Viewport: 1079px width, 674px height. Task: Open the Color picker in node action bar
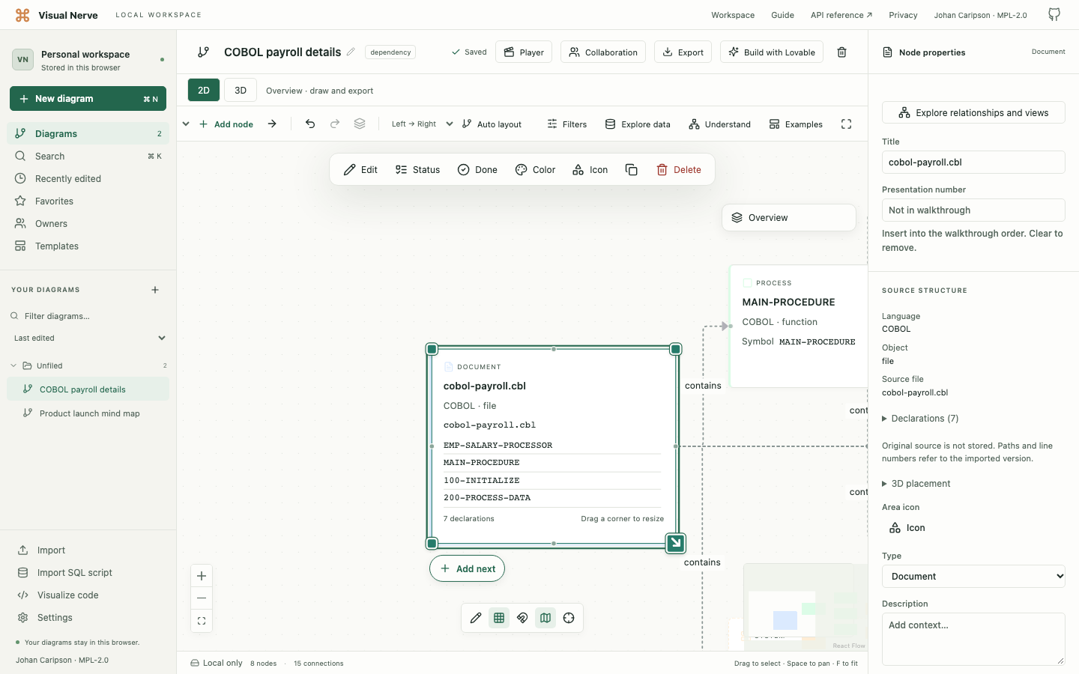pyautogui.click(x=535, y=170)
